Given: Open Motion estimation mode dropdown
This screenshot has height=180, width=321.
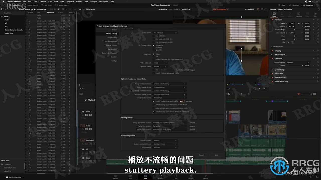Looking at the screenshot, I should pos(165,144).
